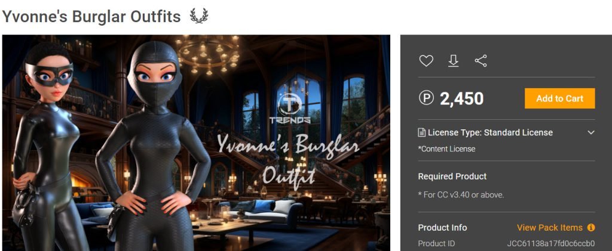Click the document icon before License Type
Screen dimensions: 612x251
pos(421,132)
